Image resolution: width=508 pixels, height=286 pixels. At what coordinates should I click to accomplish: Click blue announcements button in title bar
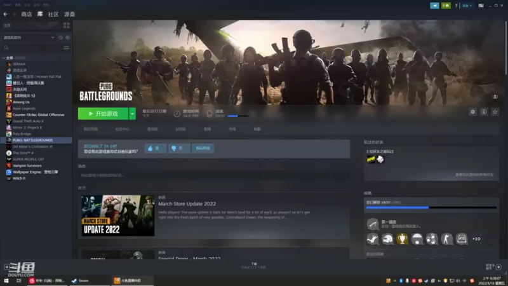click(x=434, y=6)
